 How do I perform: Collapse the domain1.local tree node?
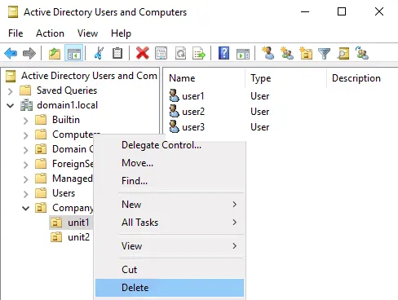point(11,105)
